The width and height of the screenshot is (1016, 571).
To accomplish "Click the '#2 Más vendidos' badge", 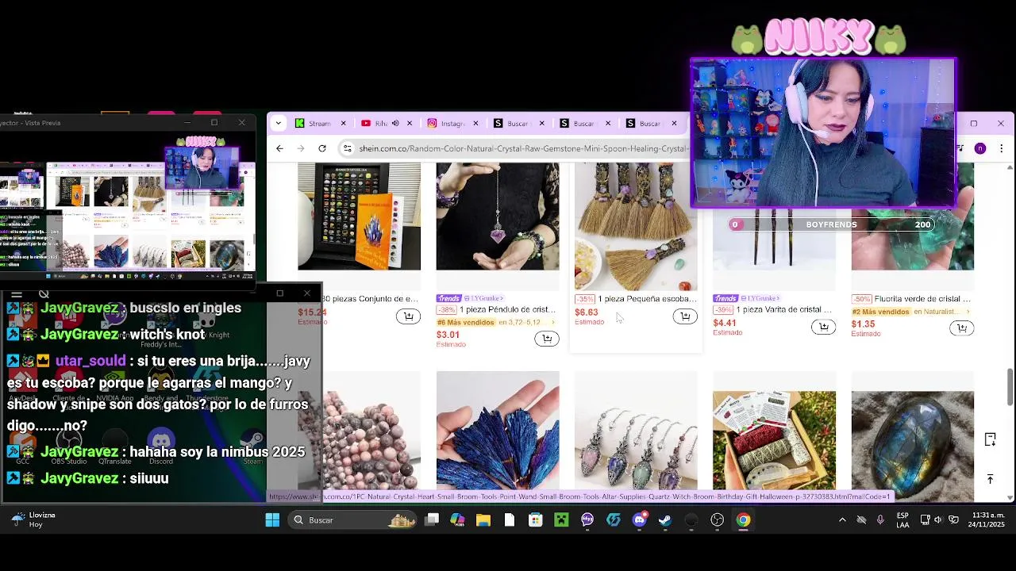I will coord(880,312).
